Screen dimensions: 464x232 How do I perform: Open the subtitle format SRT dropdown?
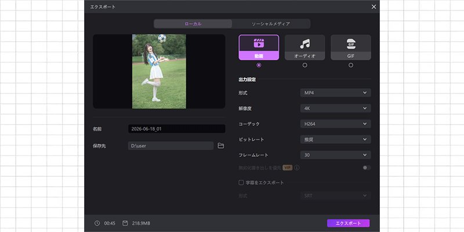coord(336,195)
